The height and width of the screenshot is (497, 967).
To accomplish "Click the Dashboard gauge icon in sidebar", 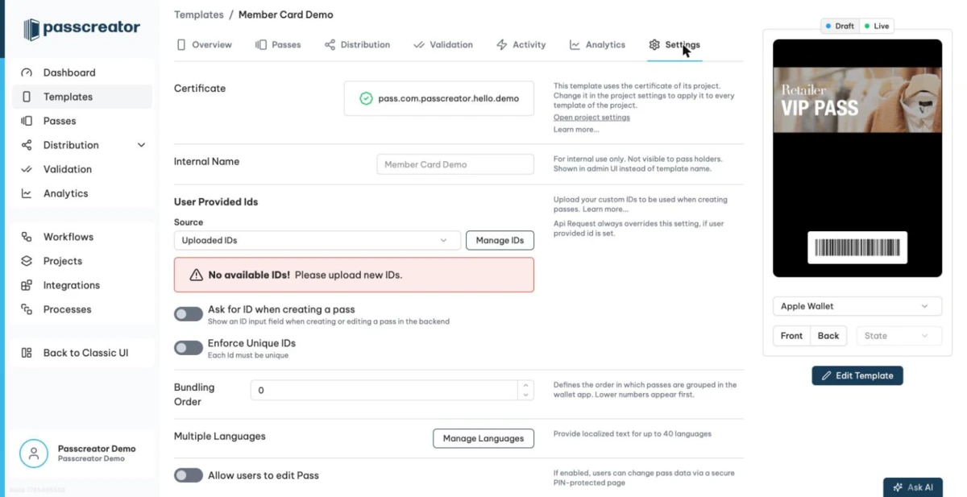I will pos(27,72).
